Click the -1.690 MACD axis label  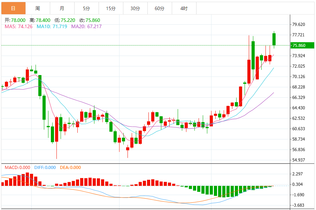click(x=298, y=195)
